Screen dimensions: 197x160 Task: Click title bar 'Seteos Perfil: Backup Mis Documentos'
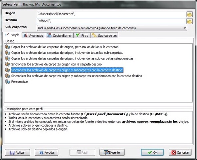[x=32, y=4]
